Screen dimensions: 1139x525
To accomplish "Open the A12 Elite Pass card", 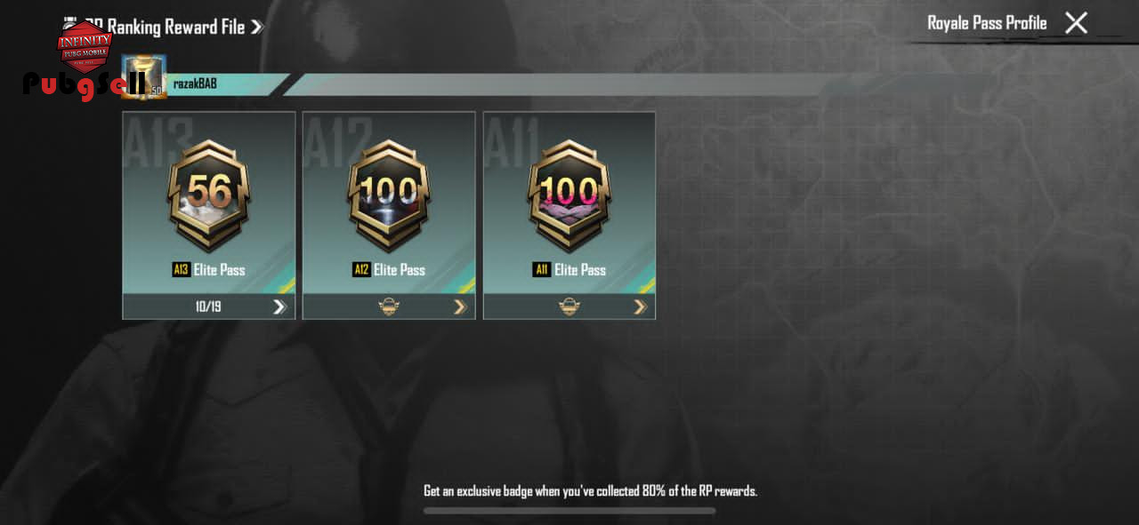I will 389,215.
